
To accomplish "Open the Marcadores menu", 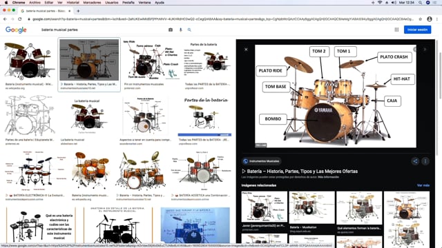I will [x=92, y=3].
